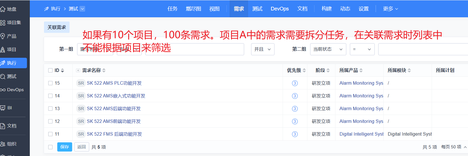This screenshot has height=156, width=468.
Task: Switch to the 动态 tab
Action: 345,9
